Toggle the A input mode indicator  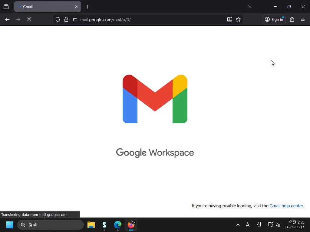tap(248, 225)
